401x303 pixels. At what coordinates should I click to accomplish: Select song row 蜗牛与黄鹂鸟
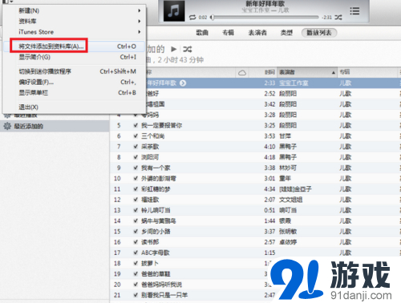click(x=255, y=220)
